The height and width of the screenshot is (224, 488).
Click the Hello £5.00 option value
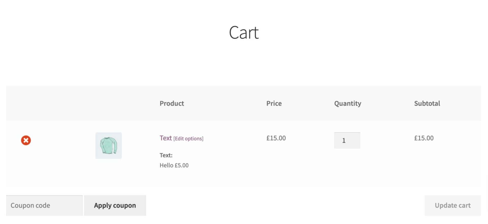click(174, 165)
